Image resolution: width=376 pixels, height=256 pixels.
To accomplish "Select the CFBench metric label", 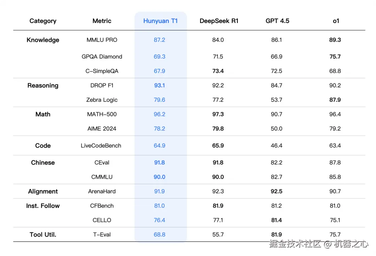I will click(102, 206).
